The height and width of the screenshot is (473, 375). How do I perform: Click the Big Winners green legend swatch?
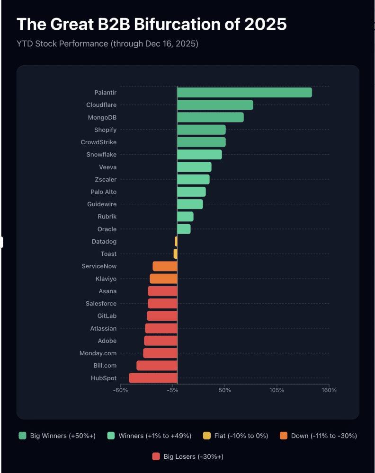coord(23,436)
